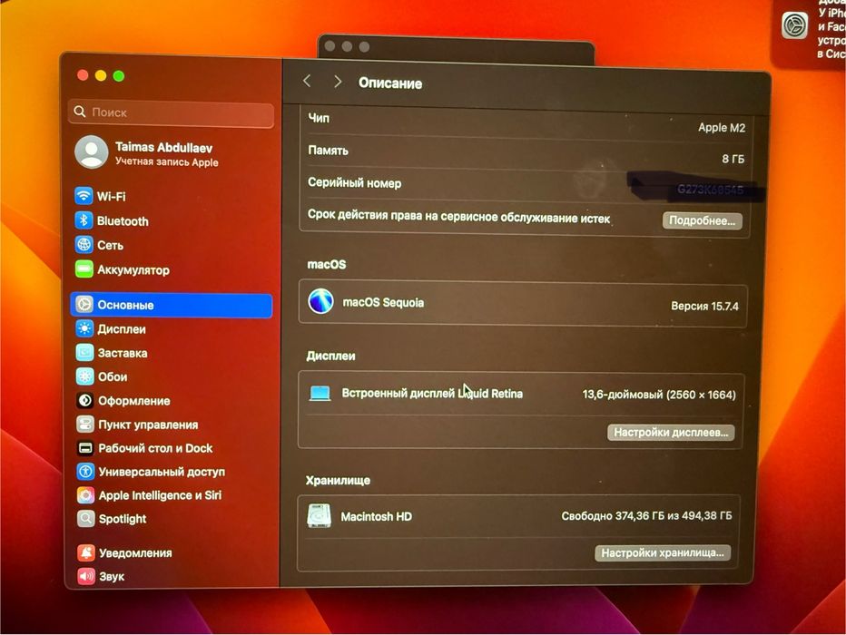Open Обои settings in sidebar
This screenshot has width=846, height=635.
pos(172,376)
